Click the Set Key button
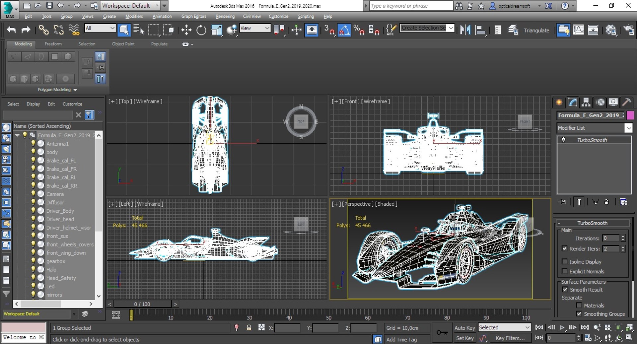 464,338
